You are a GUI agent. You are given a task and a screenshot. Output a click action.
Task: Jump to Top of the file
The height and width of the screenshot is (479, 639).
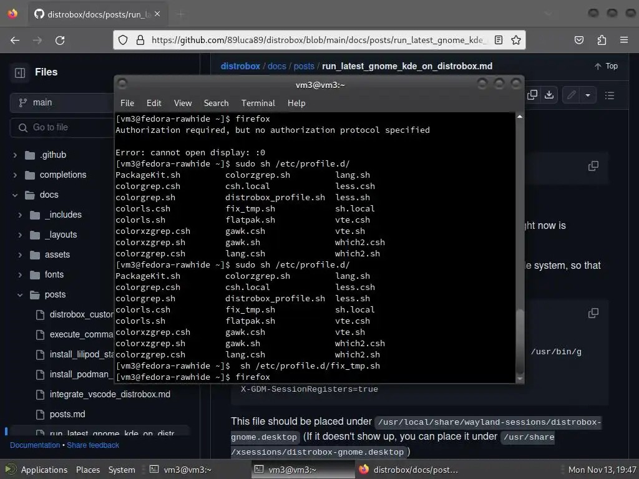tap(606, 66)
